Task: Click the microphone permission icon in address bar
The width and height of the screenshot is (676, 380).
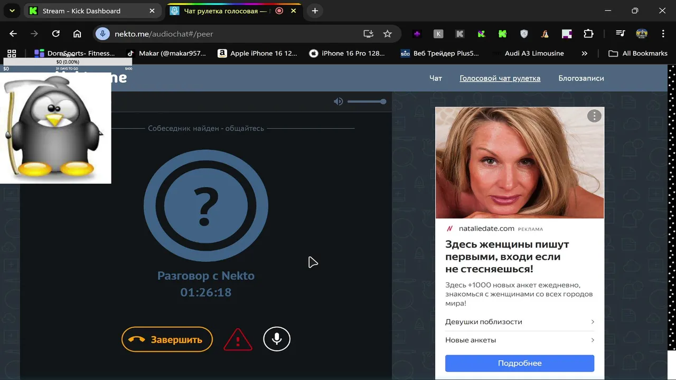Action: coord(102,34)
